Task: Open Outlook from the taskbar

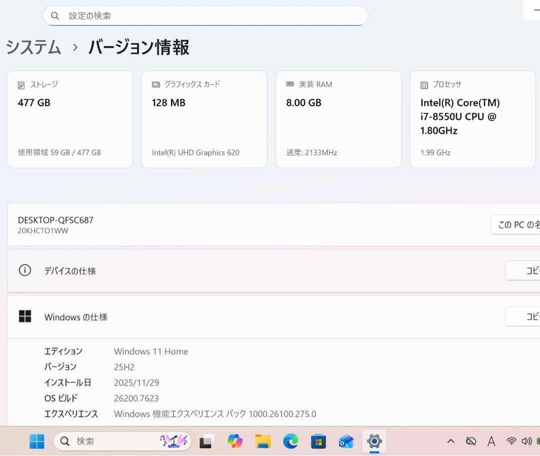Action: pos(346,441)
